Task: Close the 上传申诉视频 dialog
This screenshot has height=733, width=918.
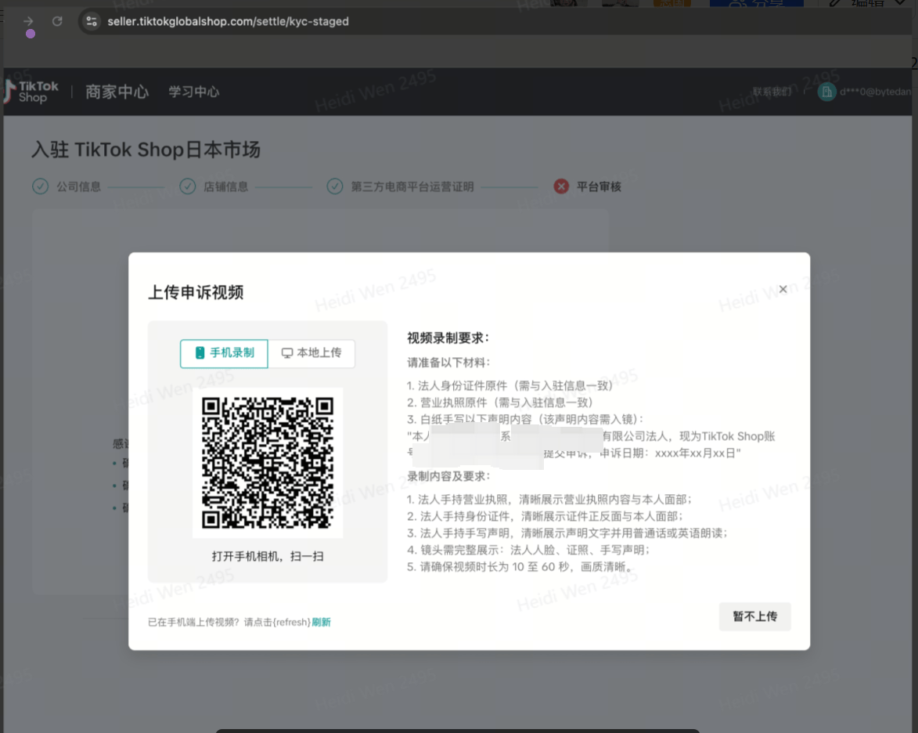Action: (x=783, y=289)
